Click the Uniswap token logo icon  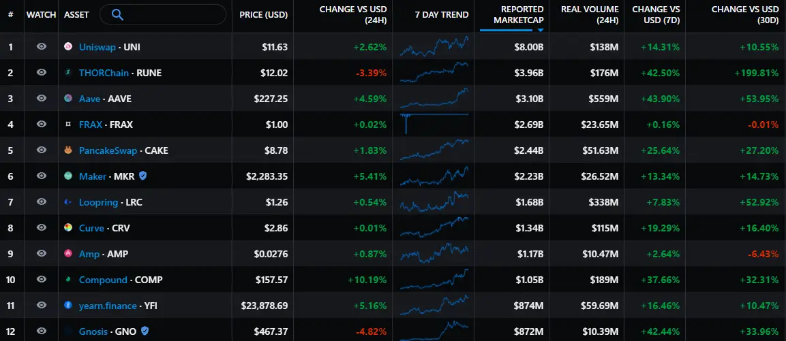pyautogui.click(x=68, y=47)
